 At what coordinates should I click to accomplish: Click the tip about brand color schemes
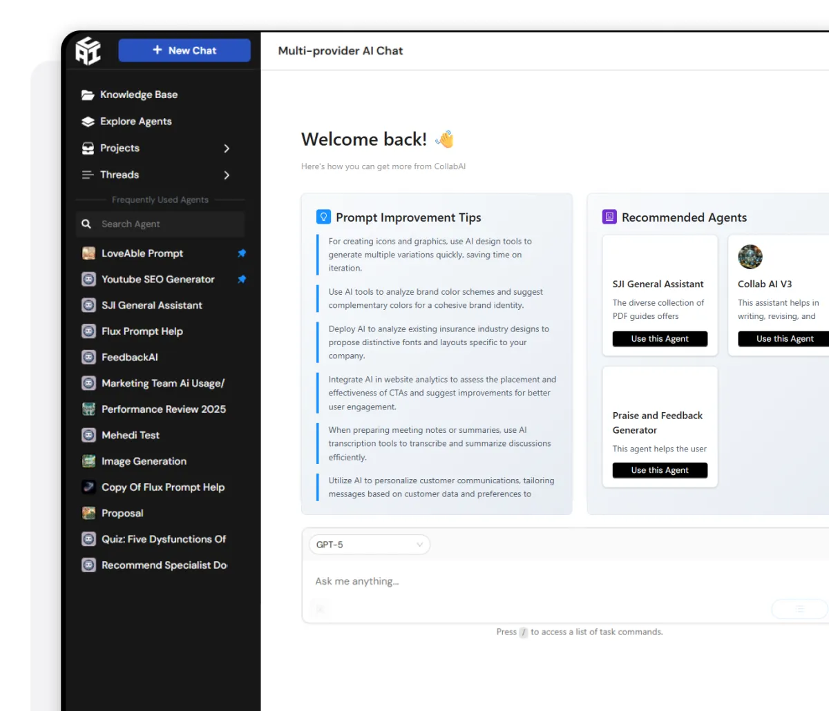click(x=436, y=299)
